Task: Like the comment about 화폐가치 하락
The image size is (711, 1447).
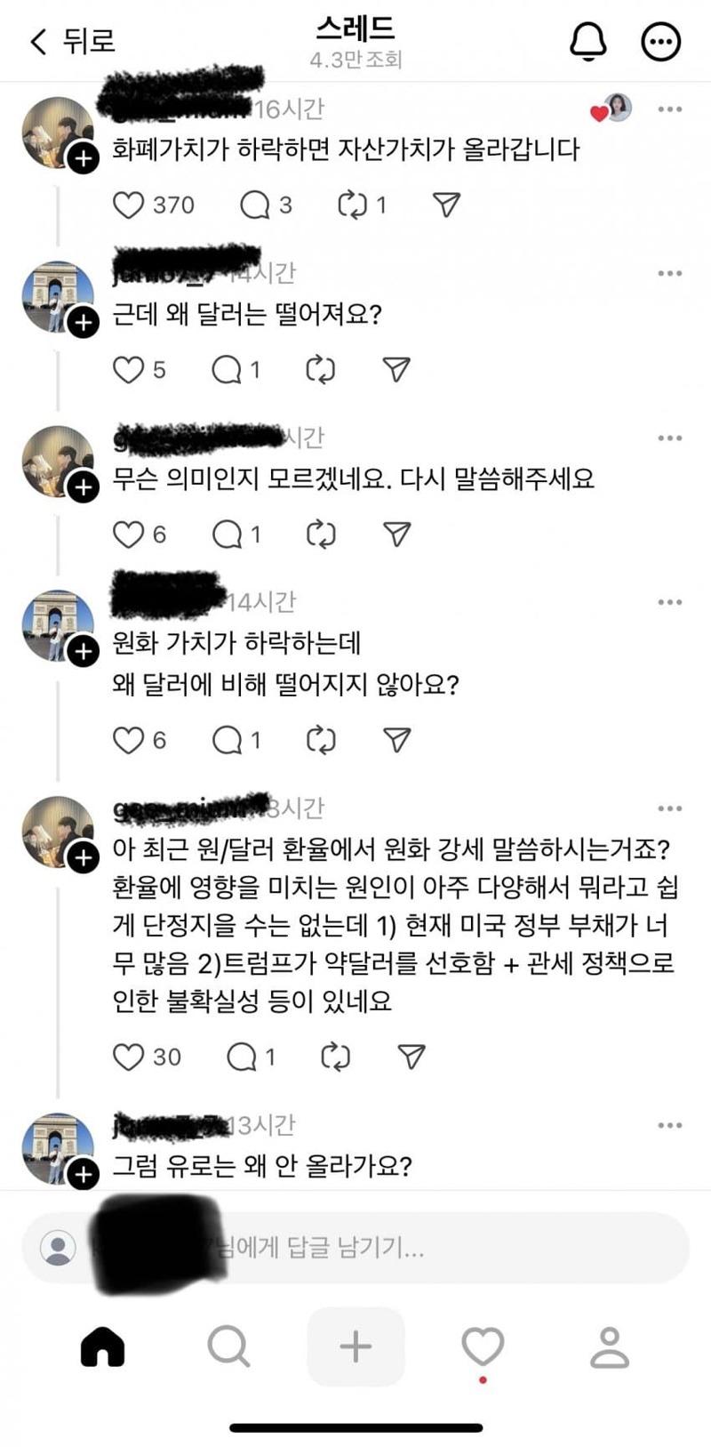Action: [x=128, y=205]
